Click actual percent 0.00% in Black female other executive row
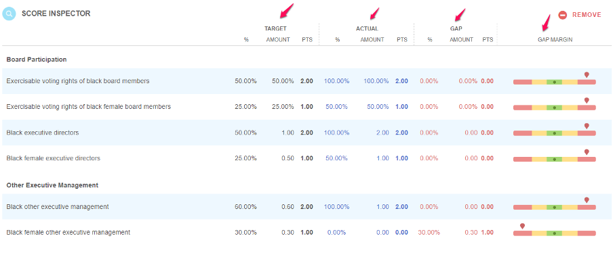This screenshot has height=253, width=613. tap(336, 232)
